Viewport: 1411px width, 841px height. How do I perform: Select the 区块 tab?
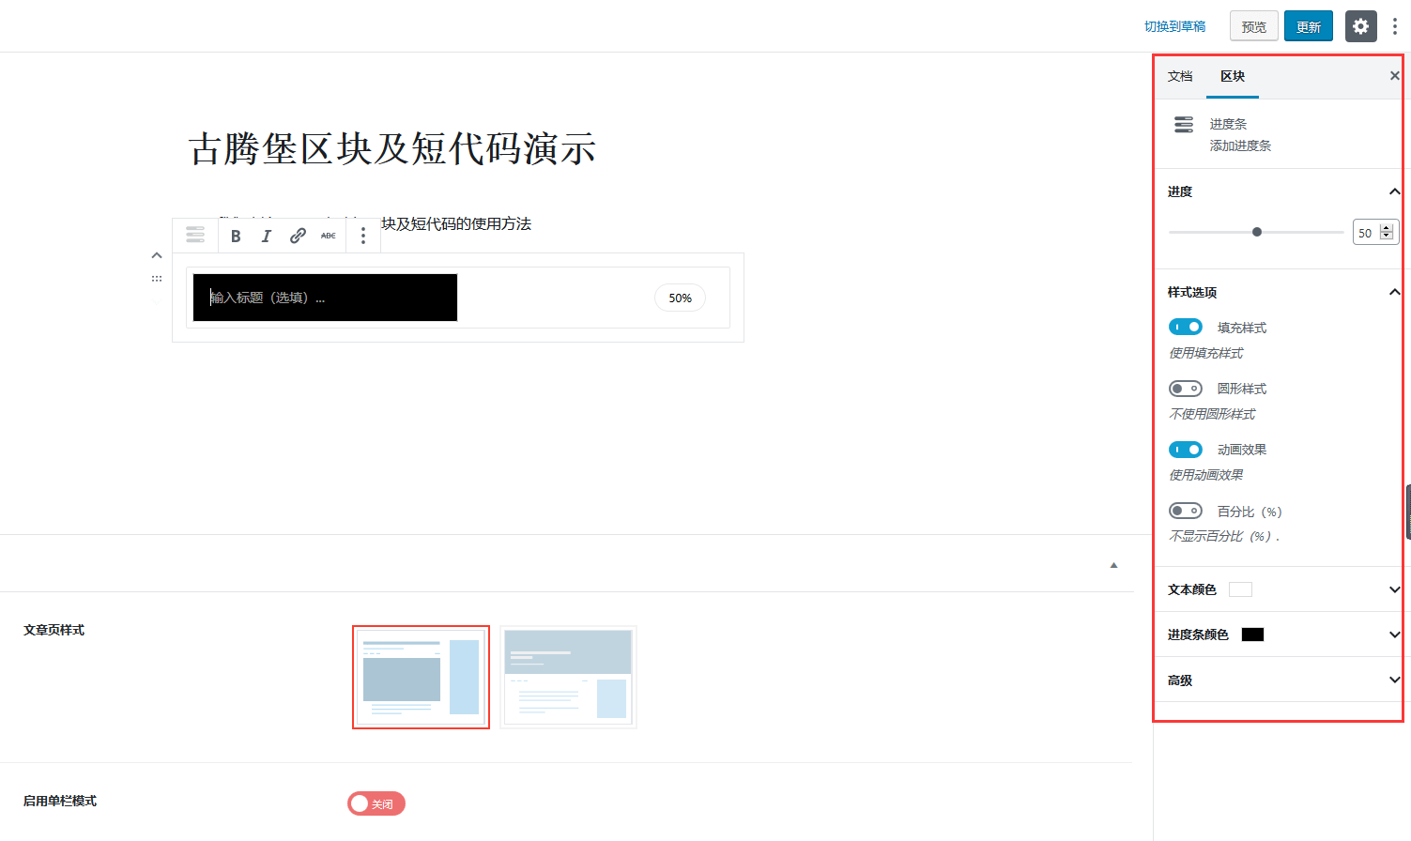tap(1233, 76)
